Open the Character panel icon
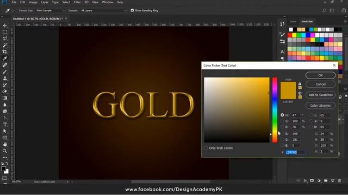This screenshot has width=348, height=195. (282, 52)
